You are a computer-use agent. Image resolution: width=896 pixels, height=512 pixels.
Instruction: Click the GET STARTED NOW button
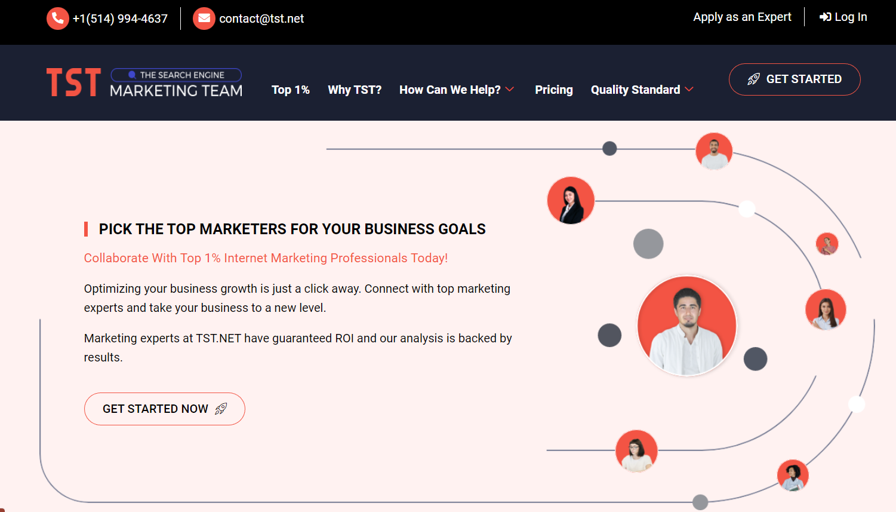(165, 409)
